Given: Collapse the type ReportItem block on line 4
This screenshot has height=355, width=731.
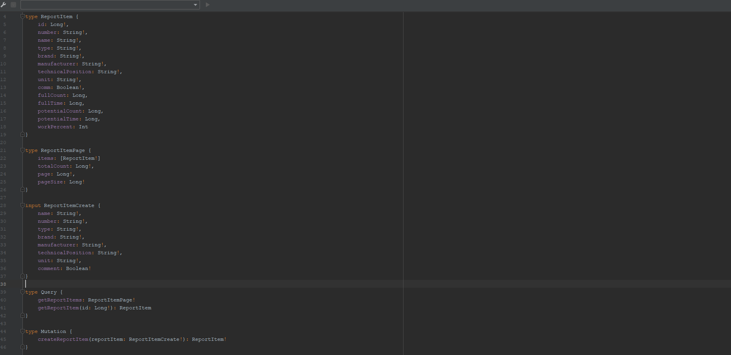Looking at the screenshot, I should 22,17.
